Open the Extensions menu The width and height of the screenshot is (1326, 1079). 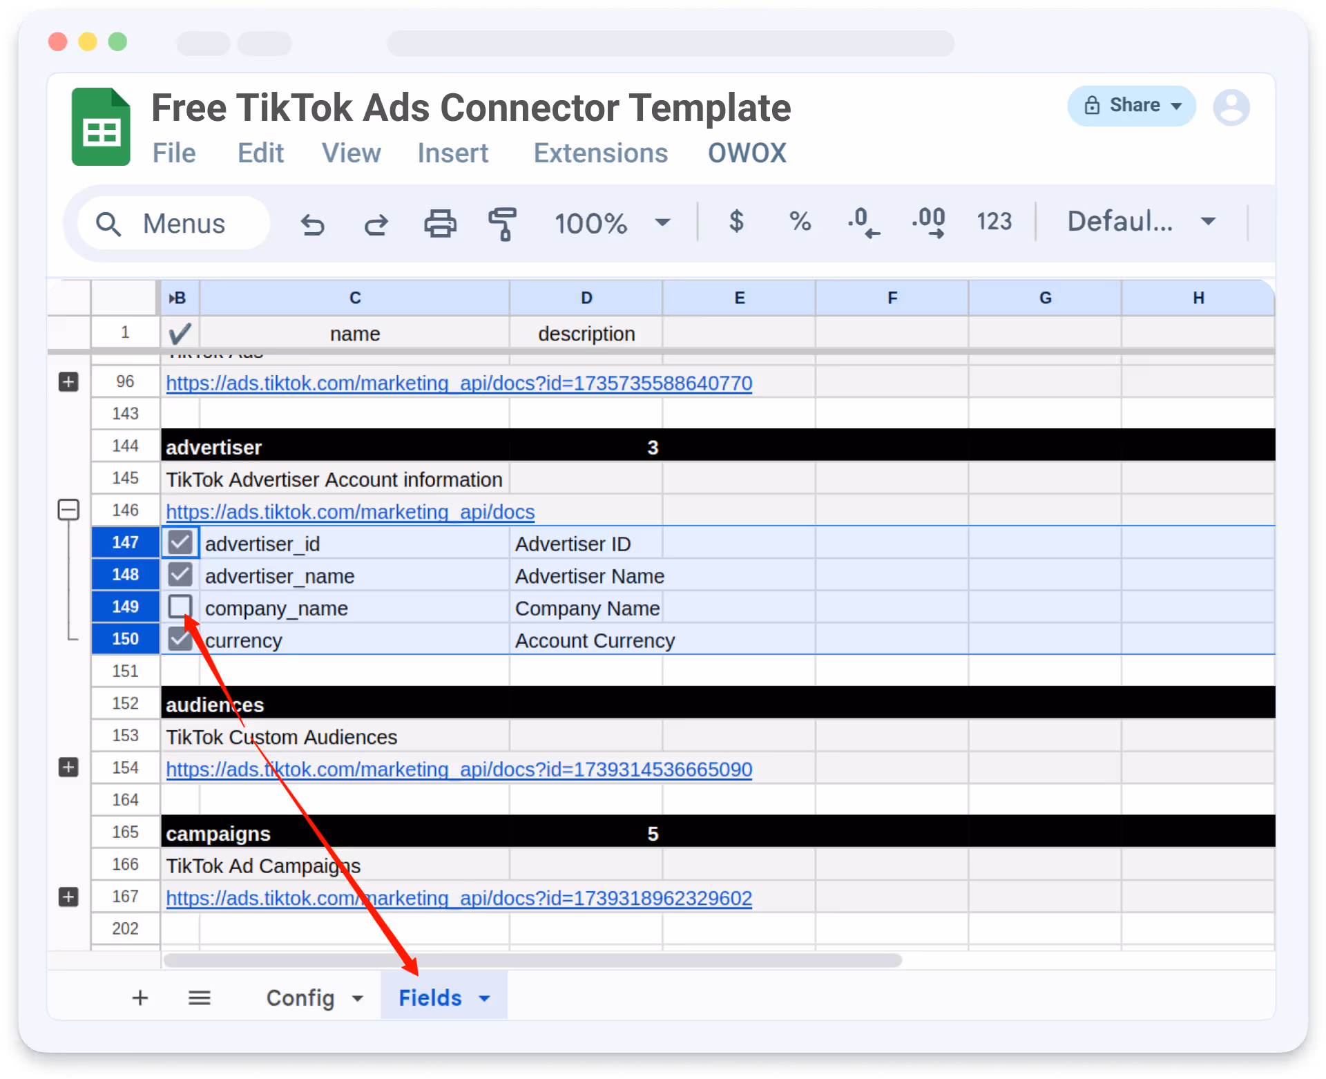point(600,153)
